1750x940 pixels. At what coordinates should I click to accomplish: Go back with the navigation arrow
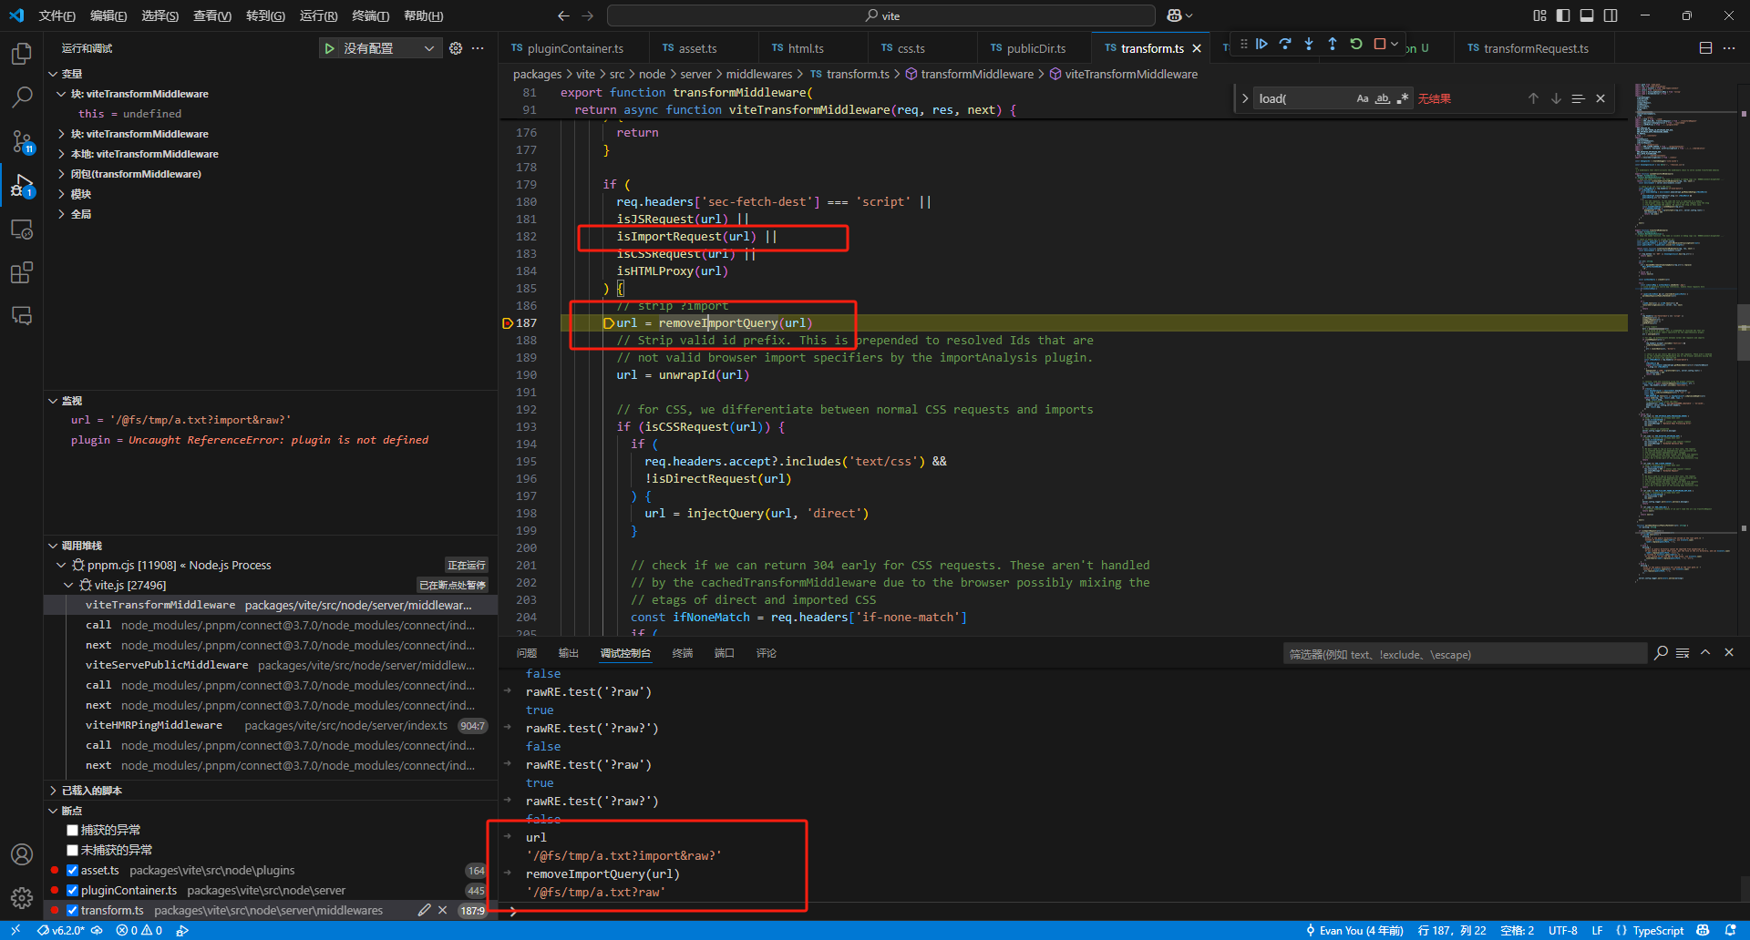pyautogui.click(x=563, y=15)
